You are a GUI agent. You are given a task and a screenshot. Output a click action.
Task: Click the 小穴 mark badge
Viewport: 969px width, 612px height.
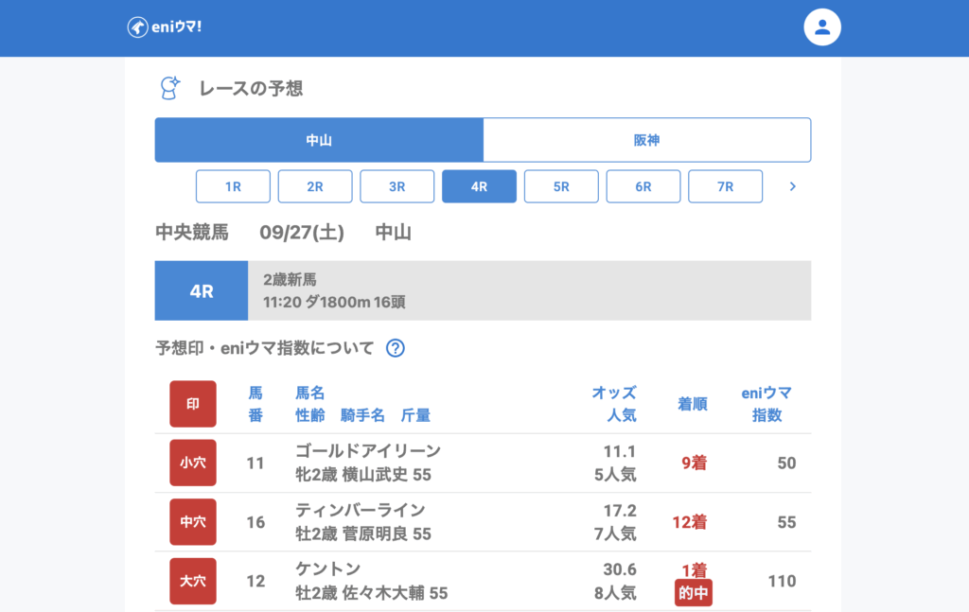coord(193,463)
